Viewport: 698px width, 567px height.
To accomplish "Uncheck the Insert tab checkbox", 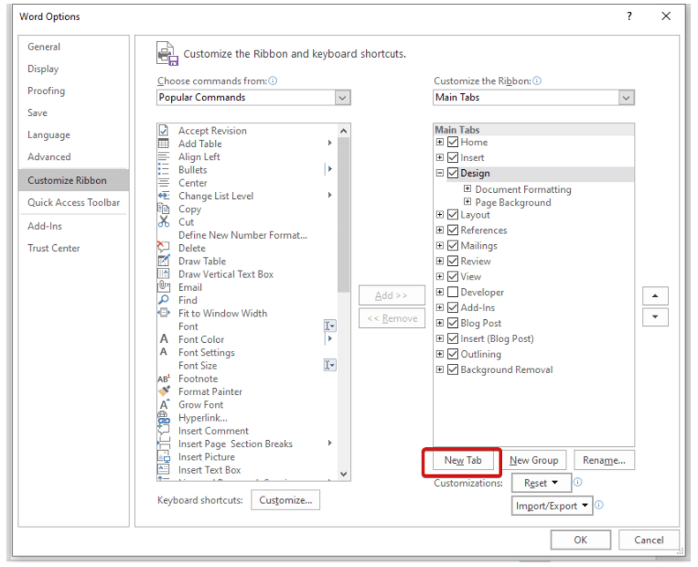I will coord(453,157).
